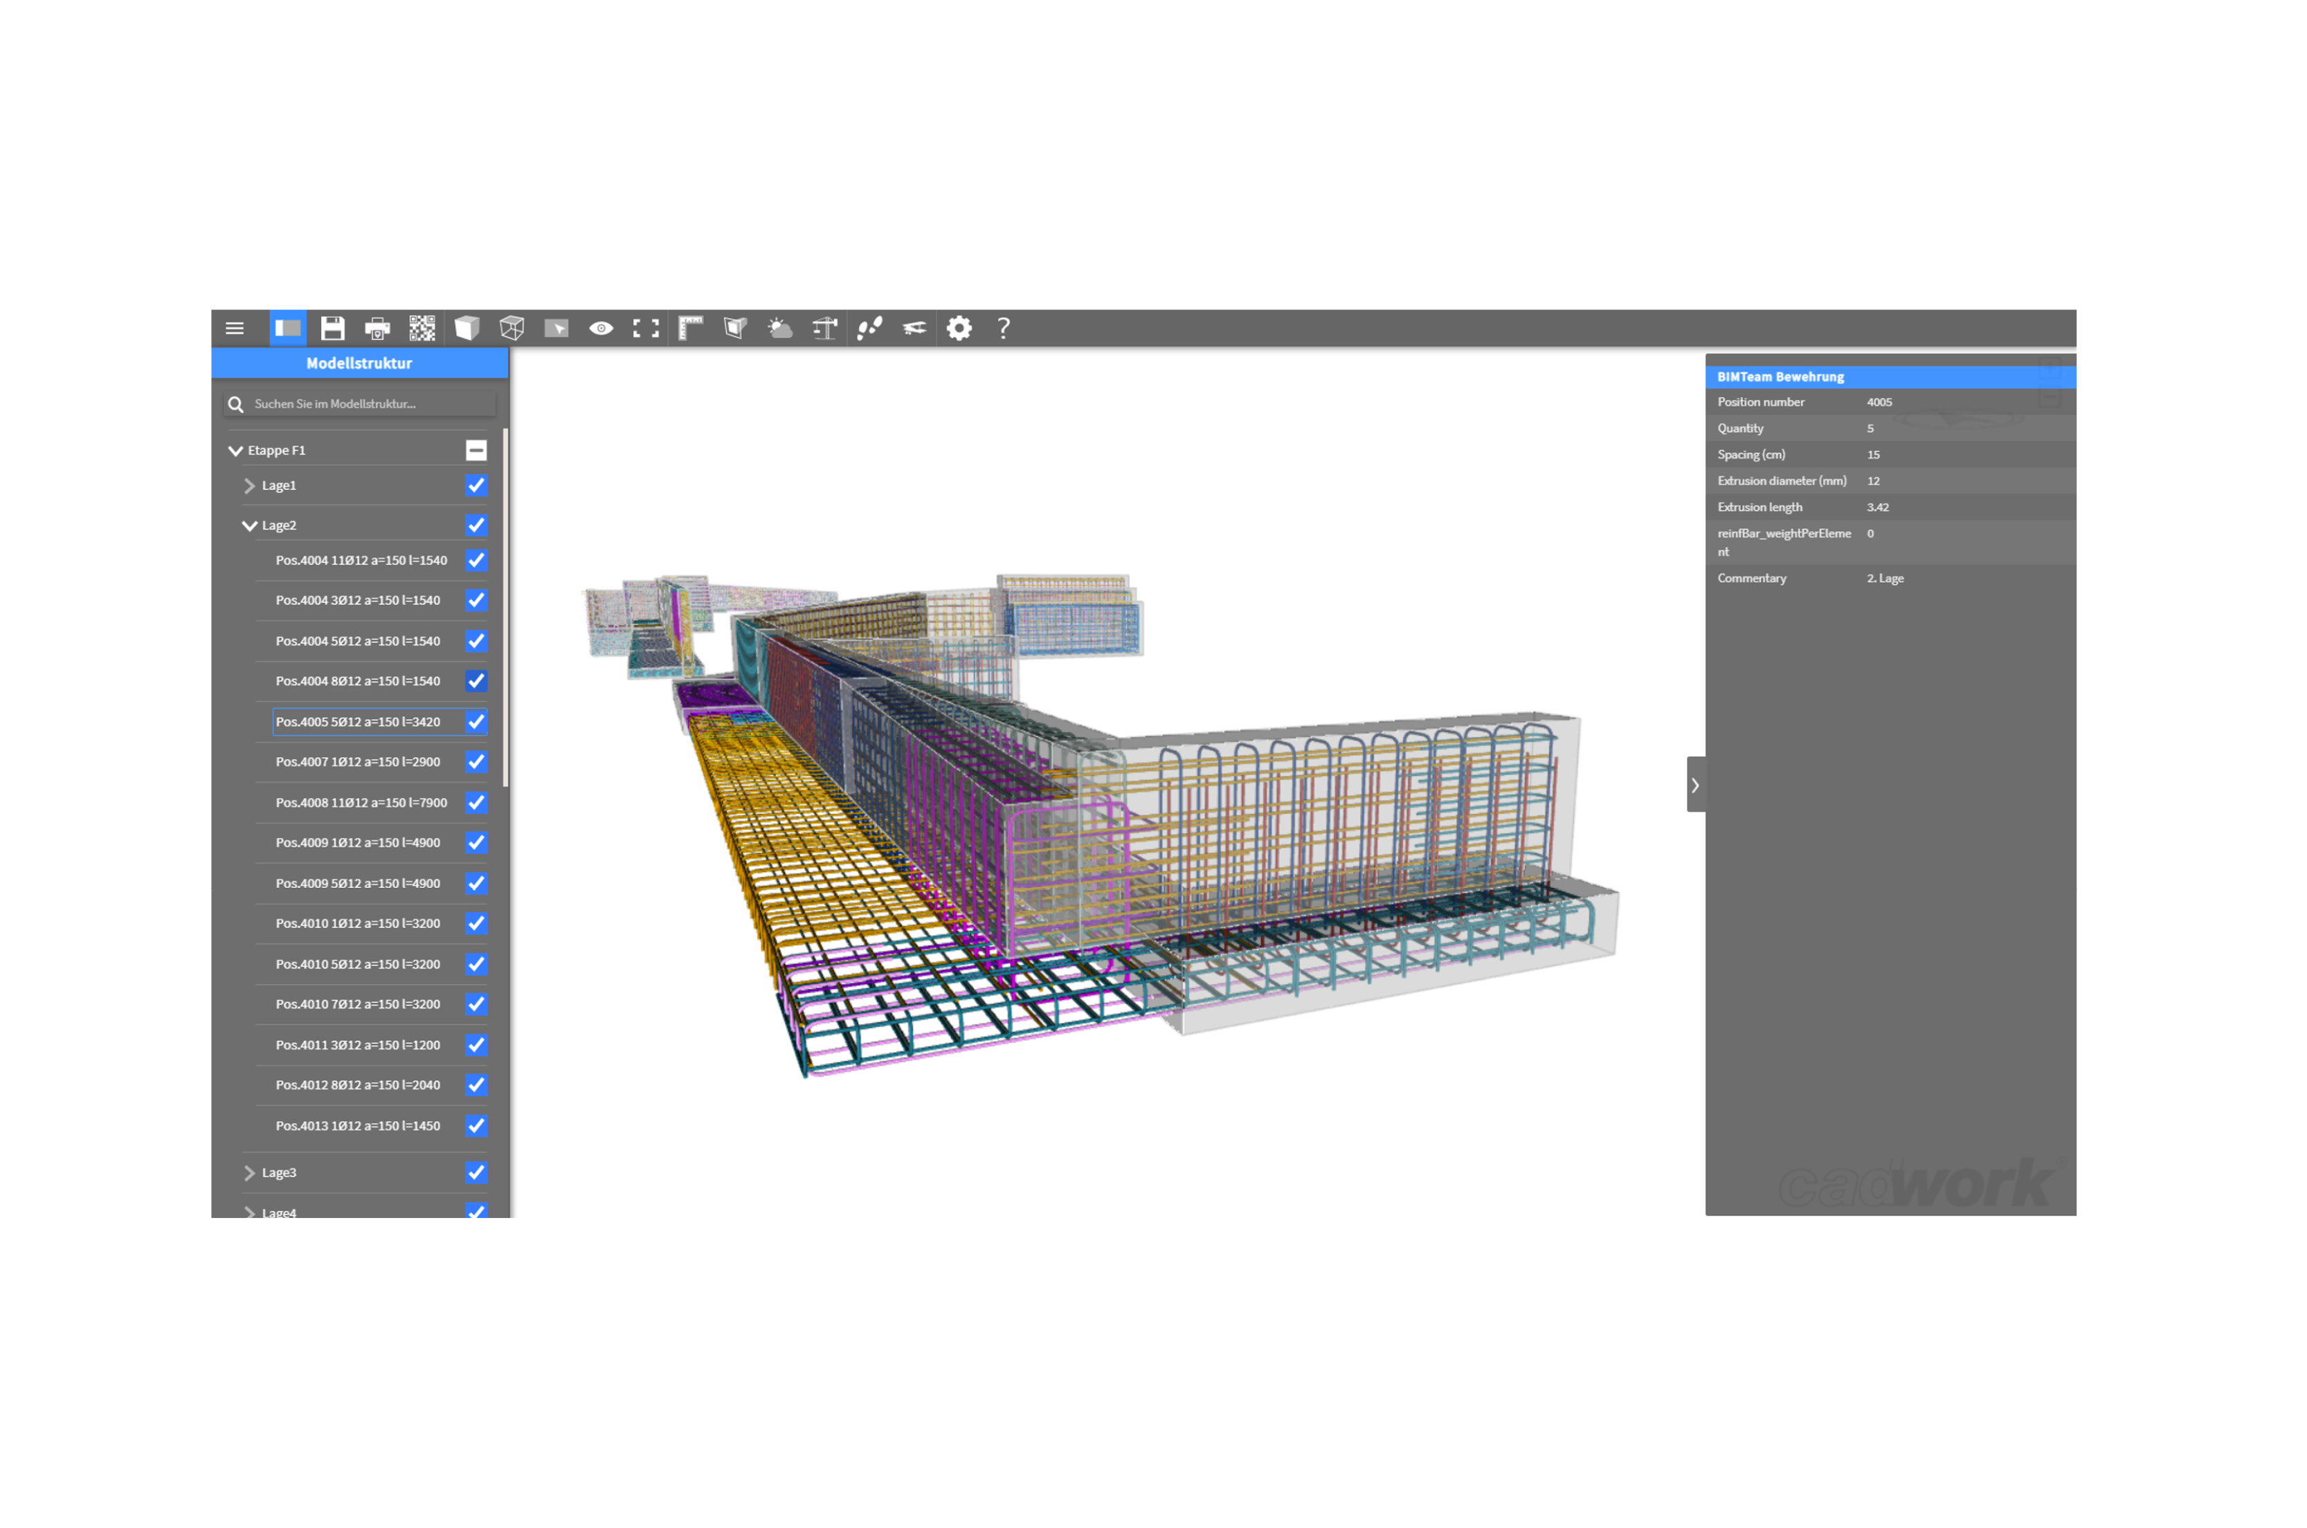Activate airplane fly mode
Viewport: 2307px width, 1528px height.
click(x=914, y=329)
